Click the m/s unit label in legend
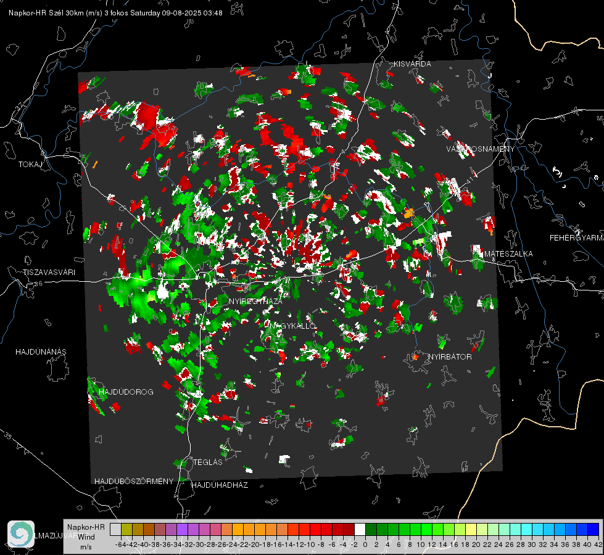 [x=86, y=546]
